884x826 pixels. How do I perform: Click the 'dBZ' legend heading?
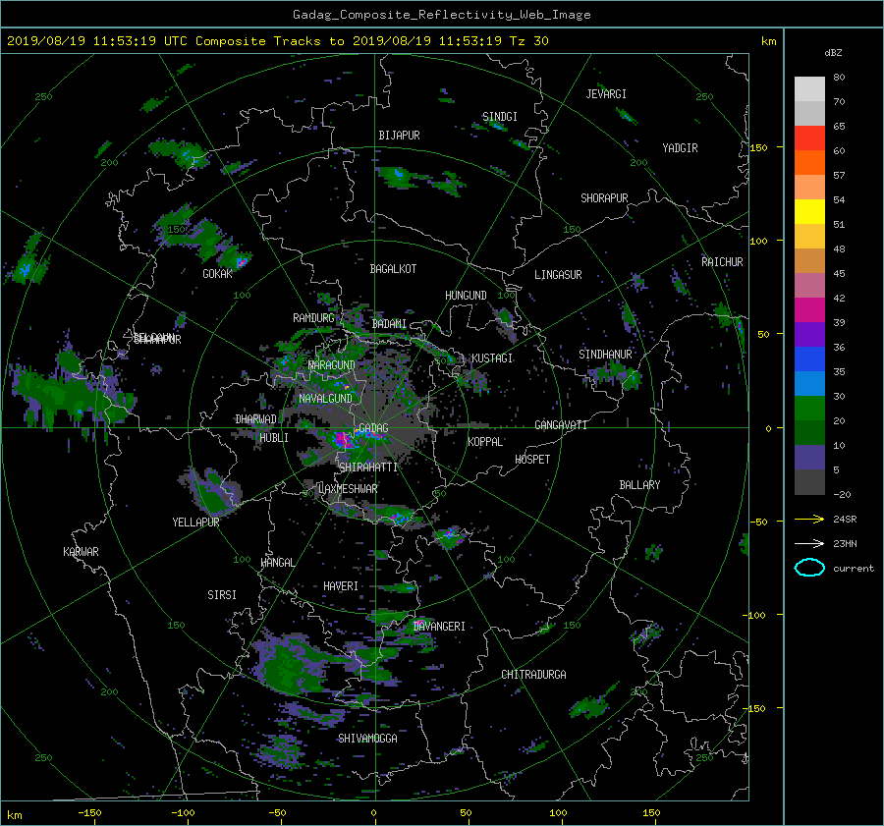point(833,53)
